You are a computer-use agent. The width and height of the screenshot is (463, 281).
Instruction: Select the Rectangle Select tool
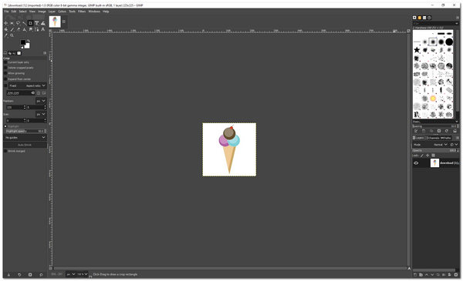(12, 23)
